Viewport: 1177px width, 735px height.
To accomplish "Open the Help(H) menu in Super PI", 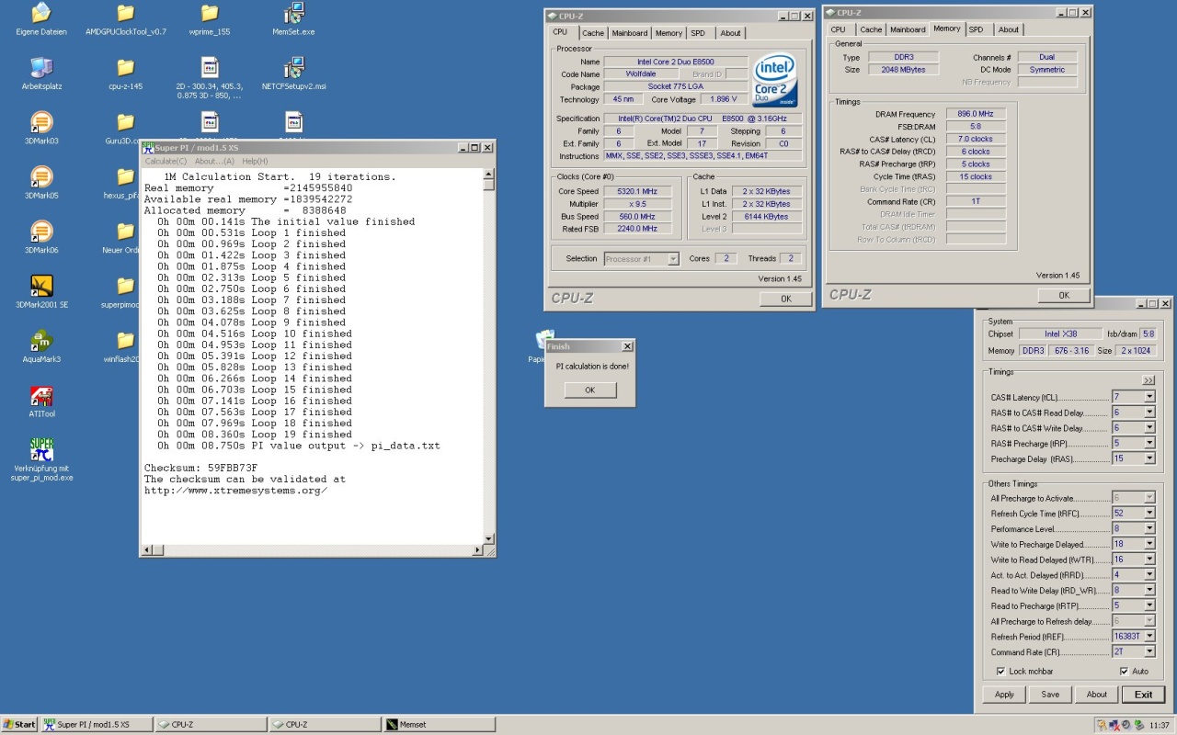I will (x=255, y=161).
